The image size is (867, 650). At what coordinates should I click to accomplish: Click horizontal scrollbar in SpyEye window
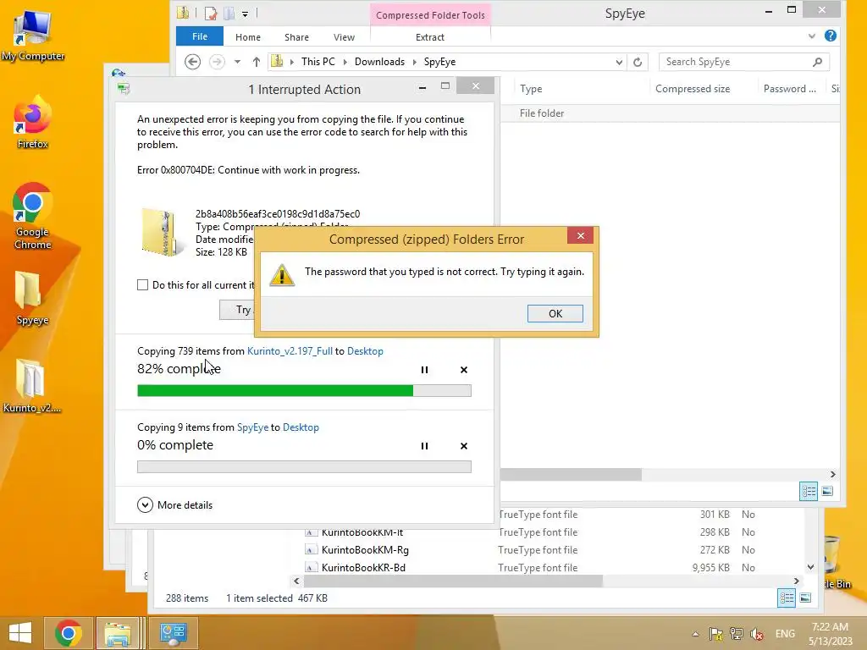pyautogui.click(x=571, y=474)
